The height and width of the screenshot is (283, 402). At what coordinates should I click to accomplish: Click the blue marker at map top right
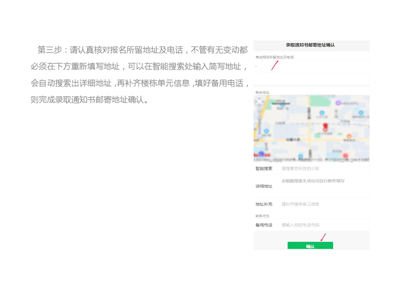point(361,113)
